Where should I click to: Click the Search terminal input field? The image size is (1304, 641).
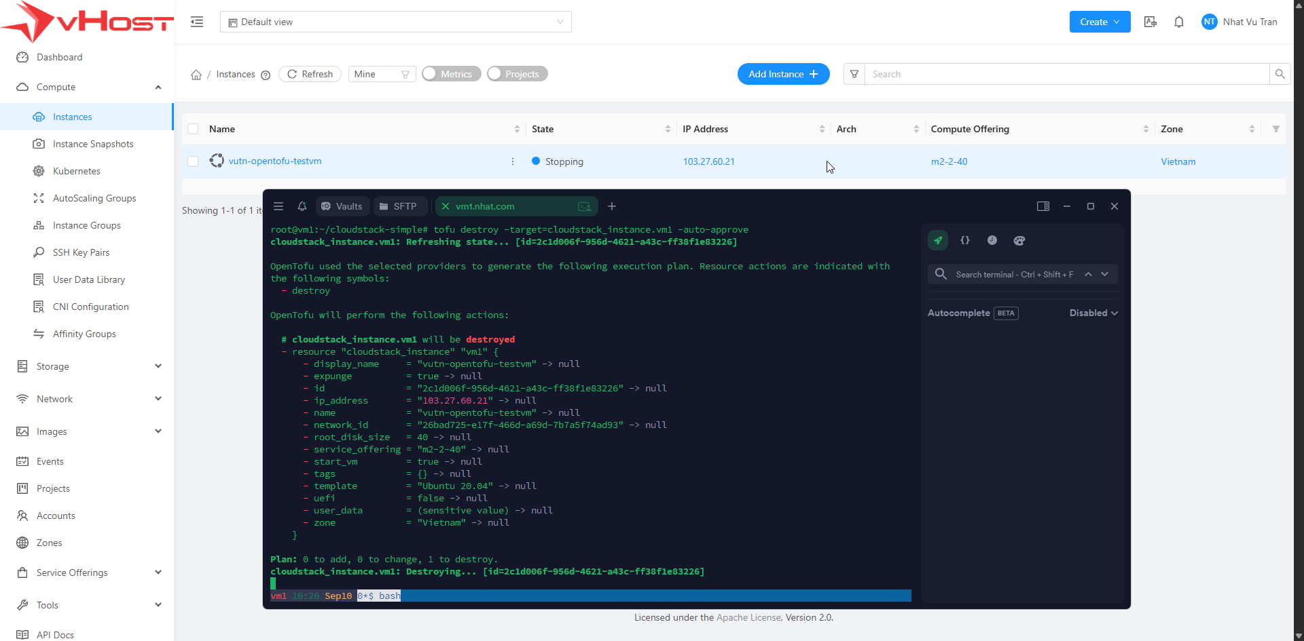1014,274
